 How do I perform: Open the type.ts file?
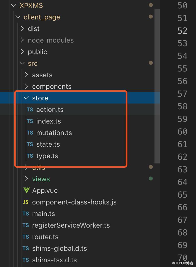coord(47,156)
